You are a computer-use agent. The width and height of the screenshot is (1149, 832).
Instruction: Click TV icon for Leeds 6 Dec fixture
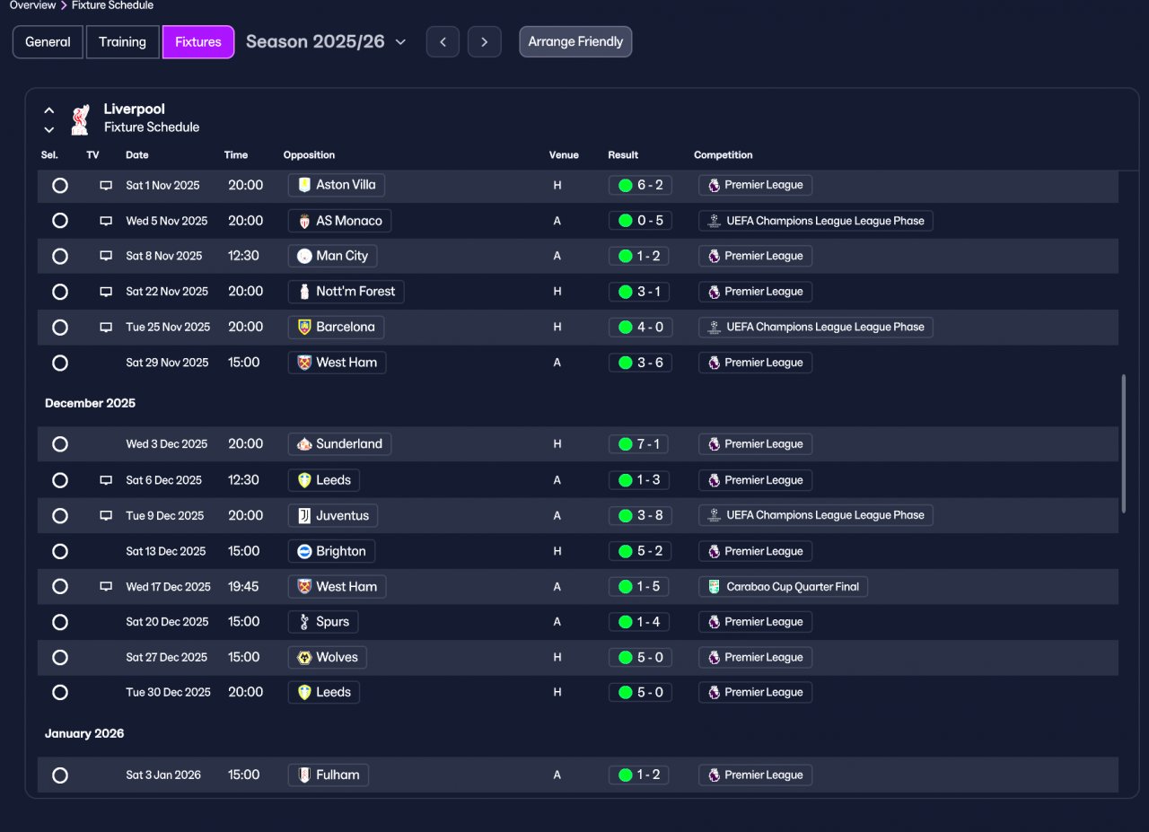point(106,480)
